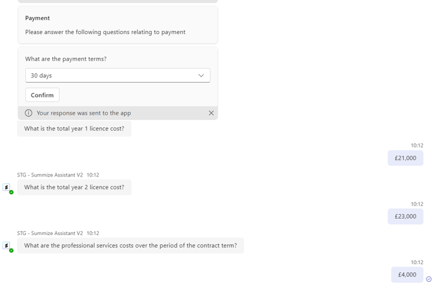The image size is (434, 288).
Task: Click the year 2 licence cost question bubble
Action: pos(74,187)
